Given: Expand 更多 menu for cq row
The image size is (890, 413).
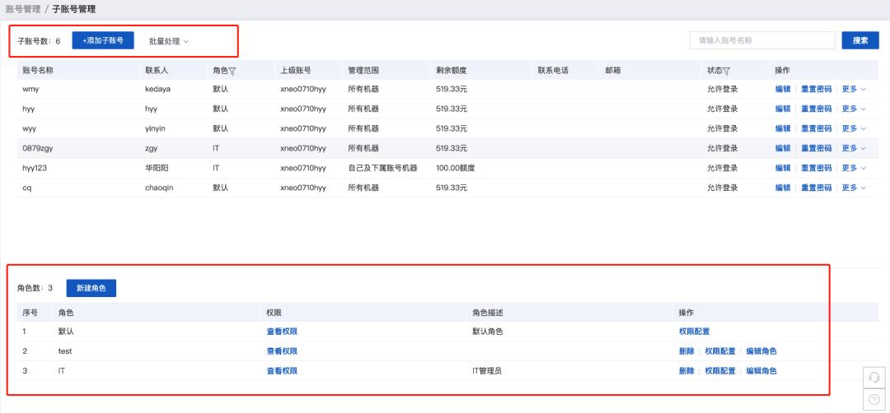Looking at the screenshot, I should [x=854, y=188].
